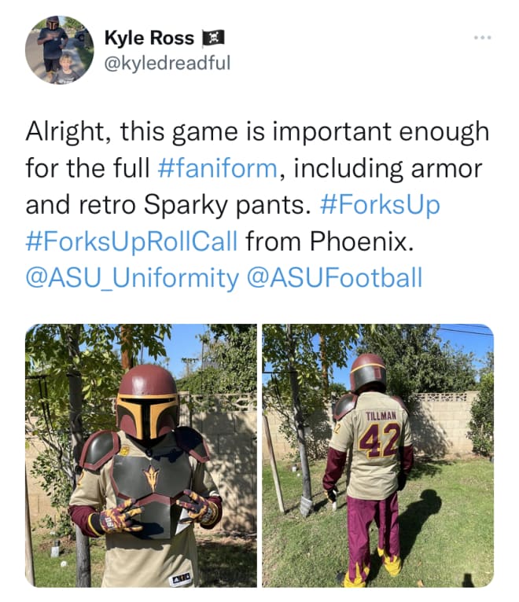Click the @kyledreadful handle
Image resolution: width=519 pixels, height=602 pixels.
pyautogui.click(x=167, y=63)
